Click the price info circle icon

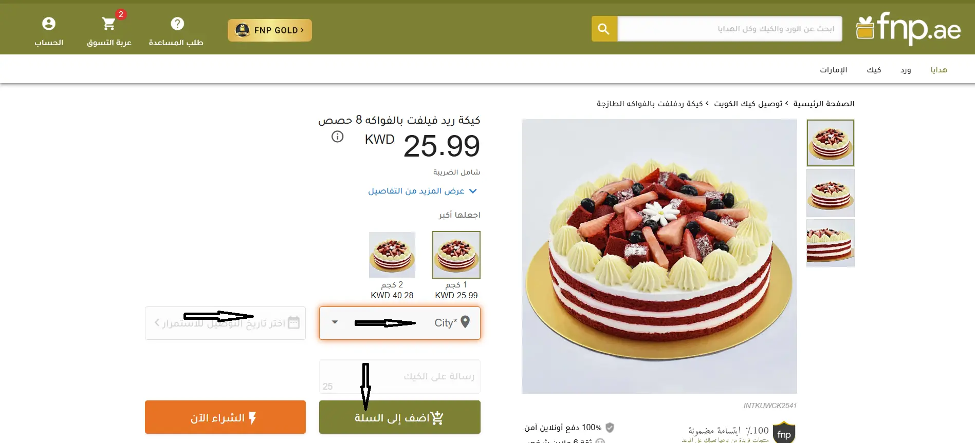337,137
